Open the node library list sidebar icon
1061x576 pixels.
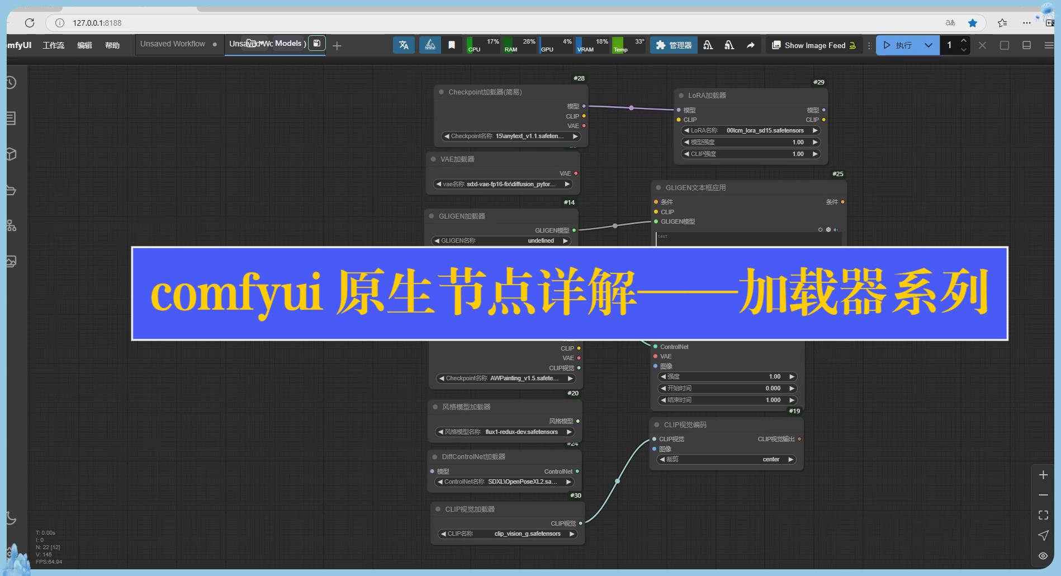[x=10, y=118]
